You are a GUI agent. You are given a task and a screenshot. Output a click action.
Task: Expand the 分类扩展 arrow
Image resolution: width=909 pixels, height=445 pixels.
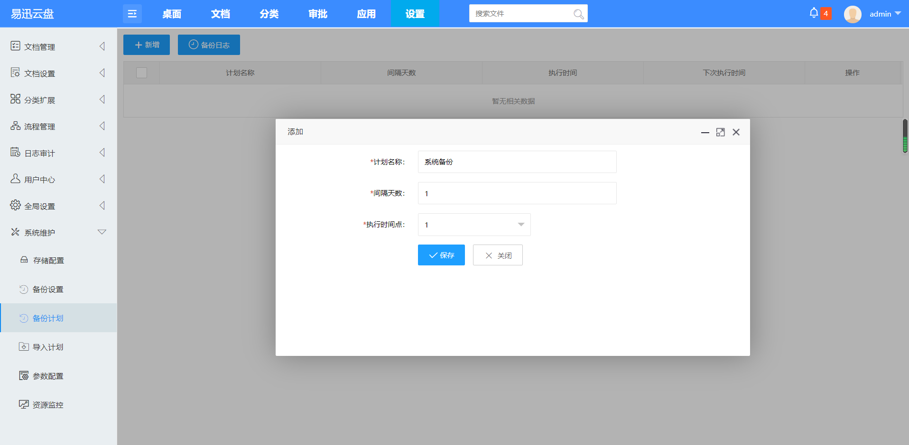(102, 99)
